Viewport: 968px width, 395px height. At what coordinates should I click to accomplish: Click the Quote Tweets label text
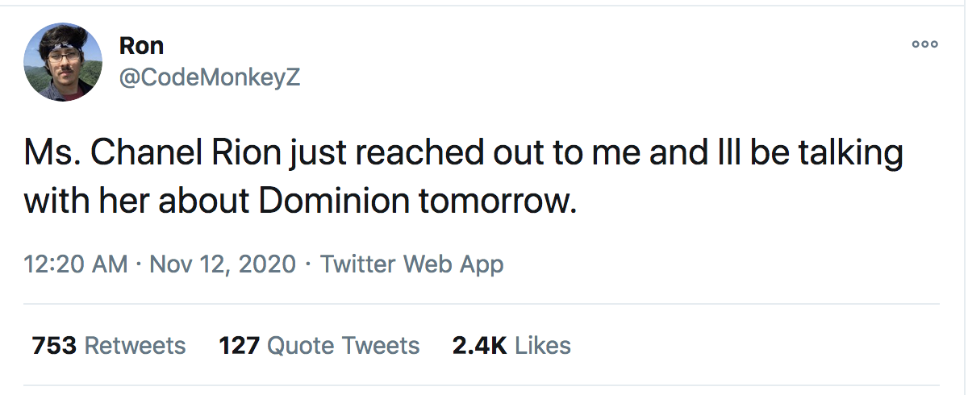pyautogui.click(x=344, y=346)
